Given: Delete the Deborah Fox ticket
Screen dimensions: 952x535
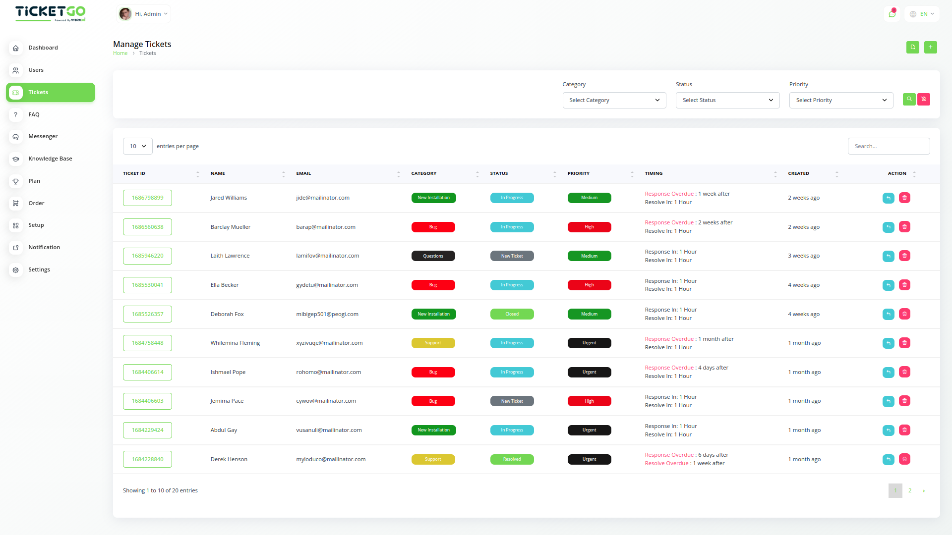Looking at the screenshot, I should [x=904, y=314].
